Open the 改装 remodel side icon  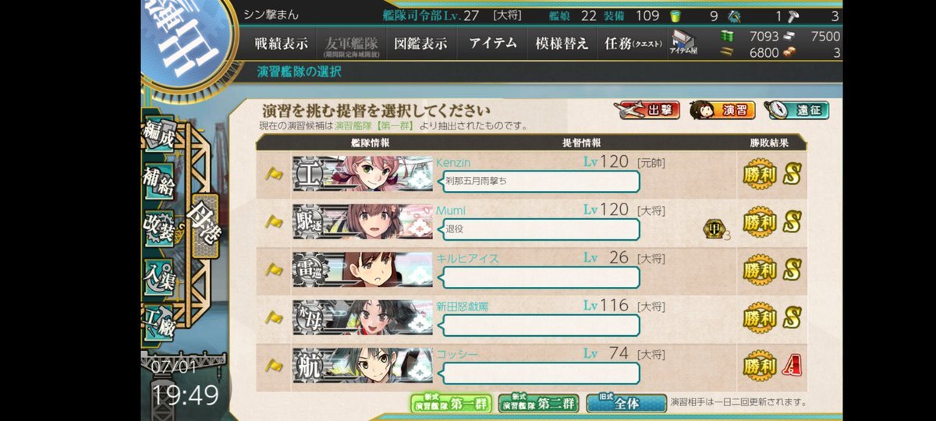(x=158, y=226)
